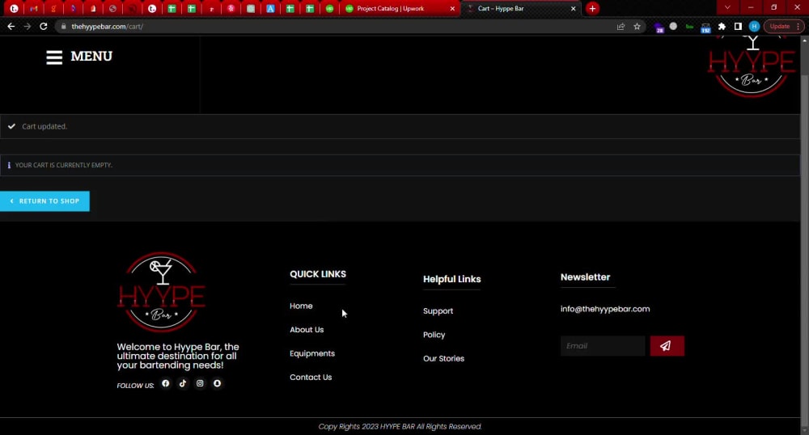Click the green text extension icon

coord(689,27)
